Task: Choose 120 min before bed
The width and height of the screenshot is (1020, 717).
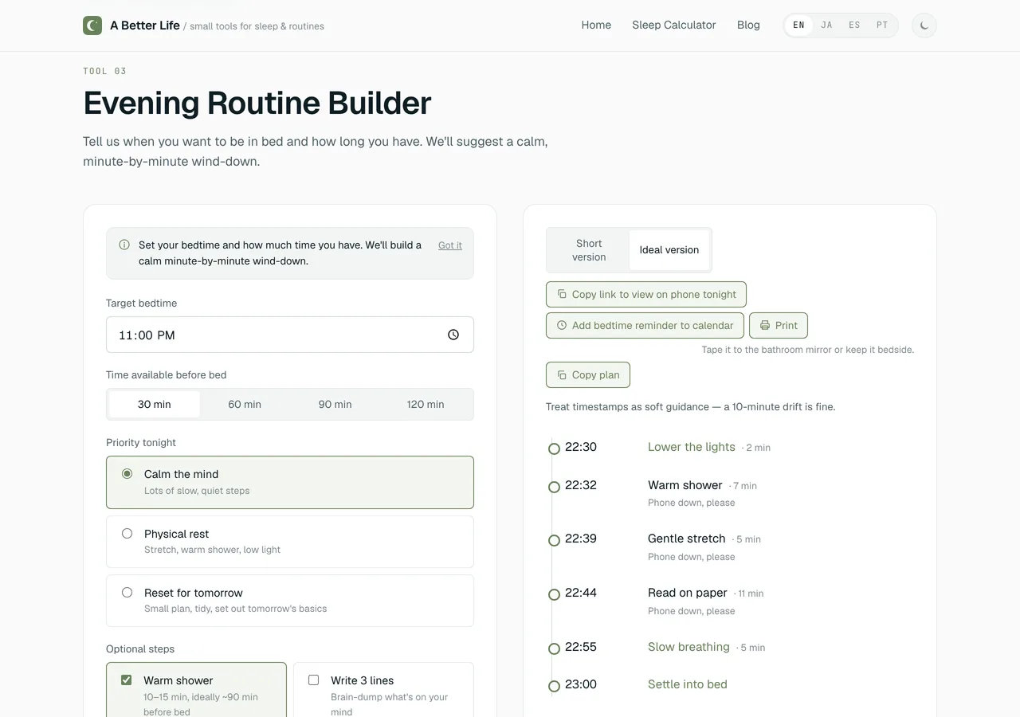Action: (426, 404)
